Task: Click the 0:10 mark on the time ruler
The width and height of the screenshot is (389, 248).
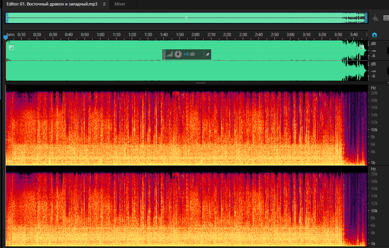Action: click(22, 34)
